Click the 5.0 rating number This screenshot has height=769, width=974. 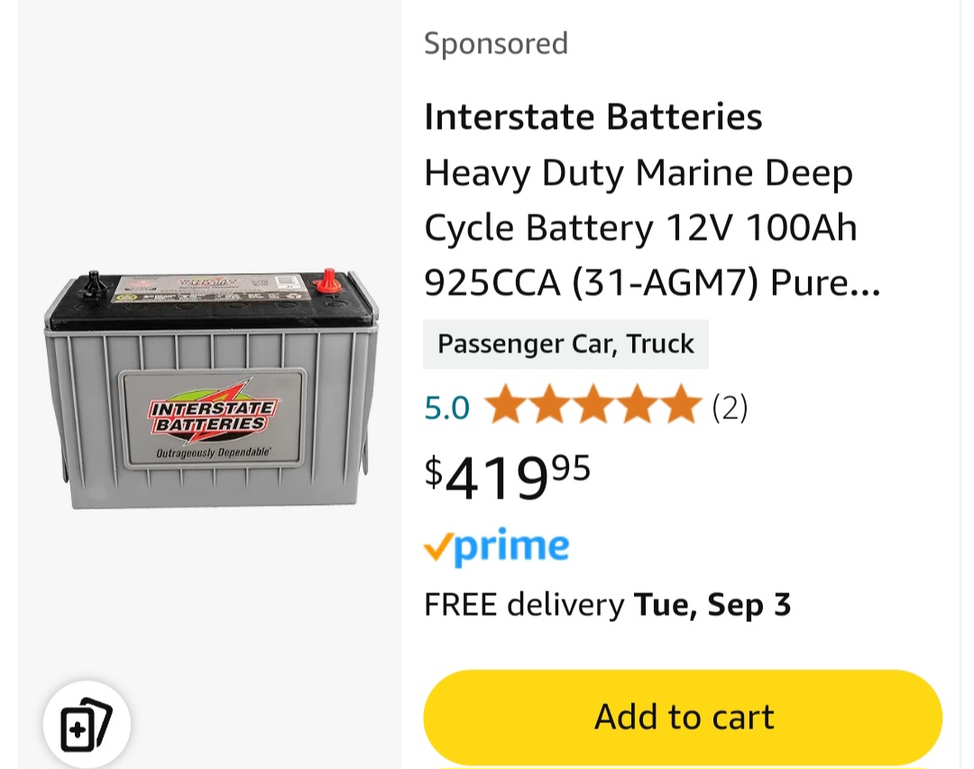(x=446, y=408)
